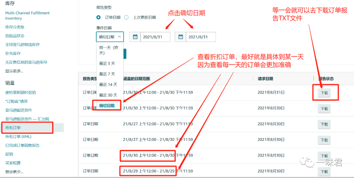This screenshot has height=178, width=354.
Task: Open 亚马逊配送货件 — 汇出税 link
Action: pos(27,119)
